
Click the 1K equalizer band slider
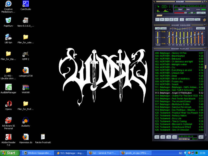[184, 38]
